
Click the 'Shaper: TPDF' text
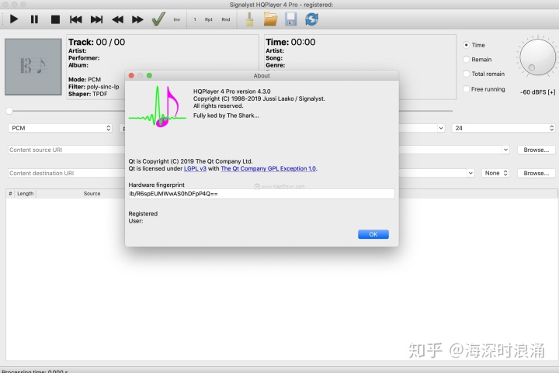(x=88, y=94)
